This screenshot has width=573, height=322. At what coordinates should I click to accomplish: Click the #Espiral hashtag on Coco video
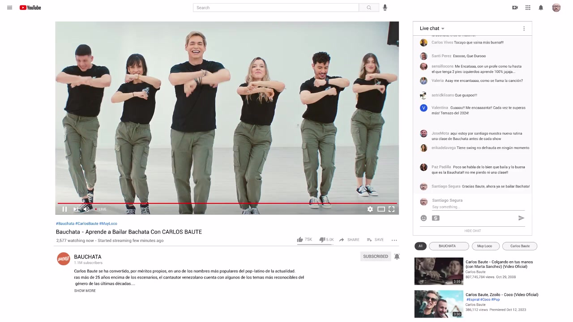(473, 300)
